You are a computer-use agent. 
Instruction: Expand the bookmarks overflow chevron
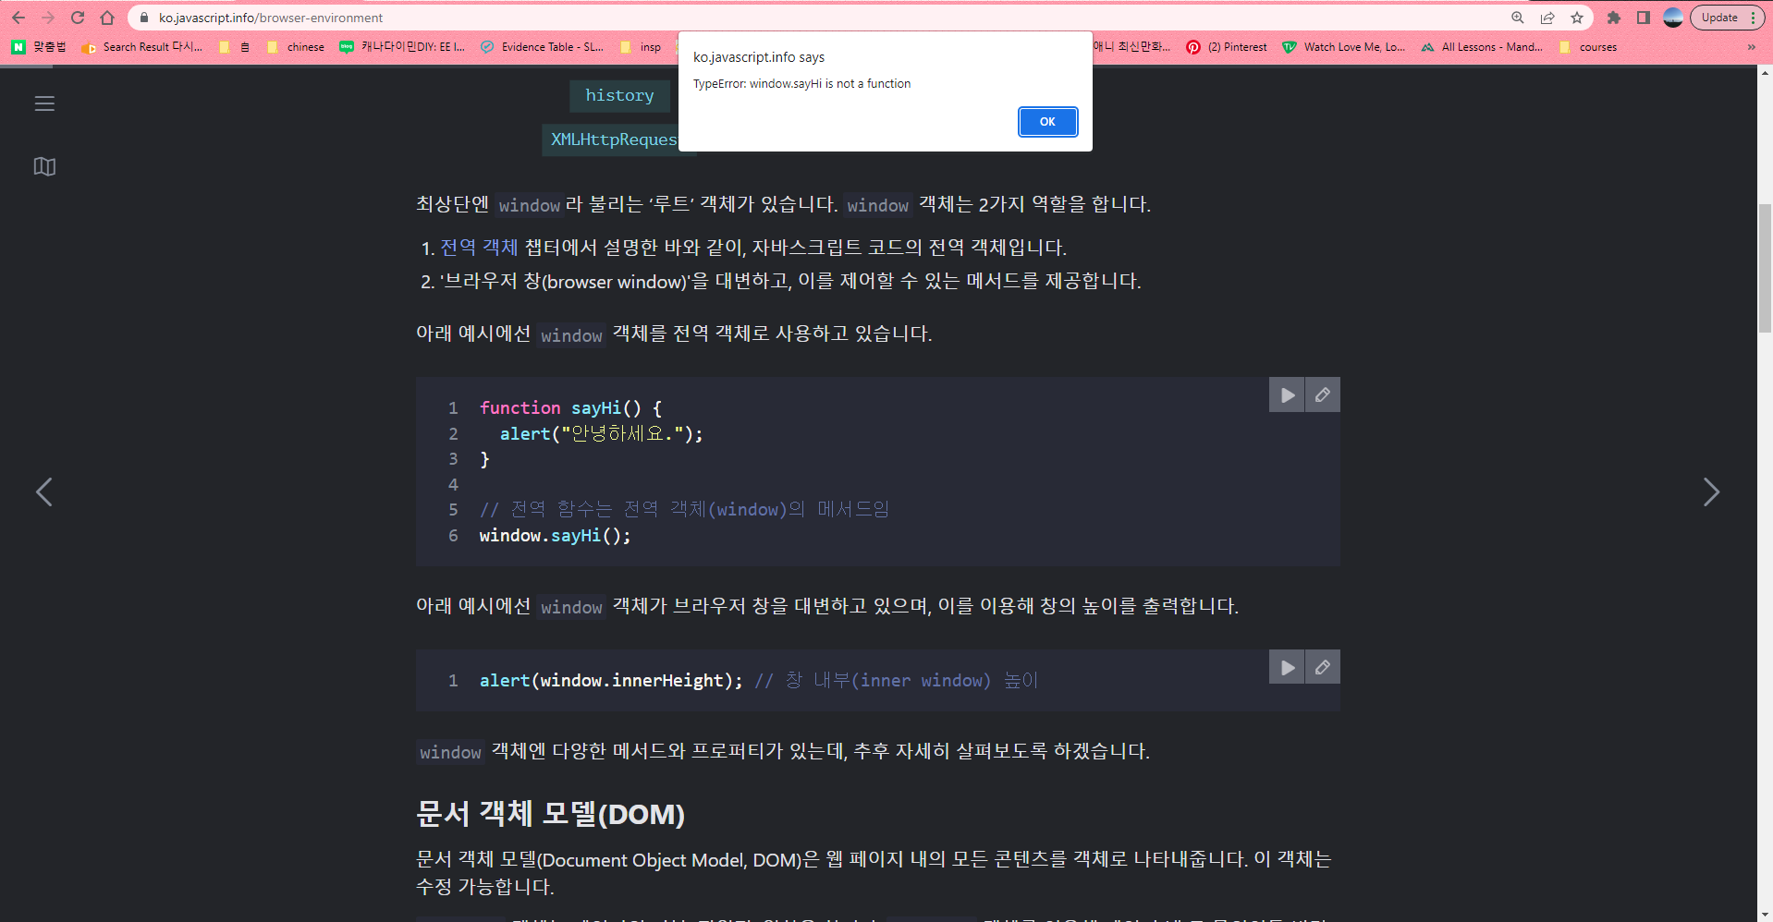coord(1752,47)
